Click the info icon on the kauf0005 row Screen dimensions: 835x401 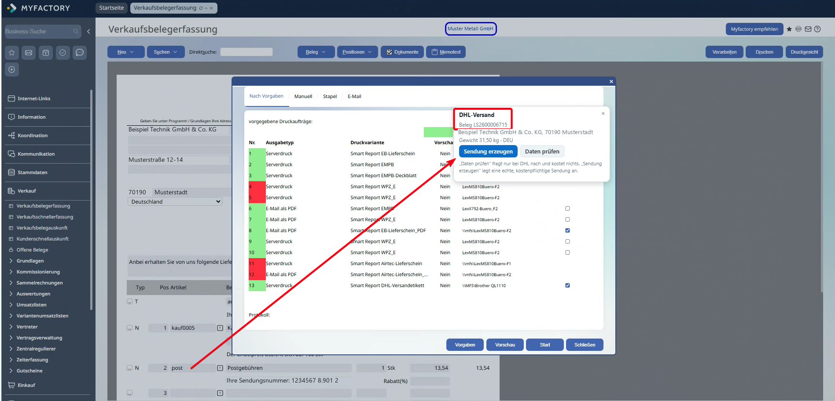(220, 328)
